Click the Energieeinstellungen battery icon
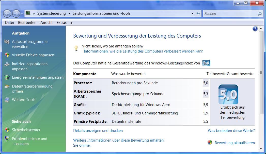 pos(7,77)
